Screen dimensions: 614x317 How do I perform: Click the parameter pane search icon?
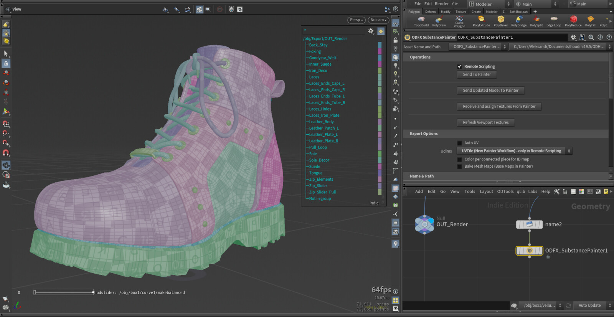point(591,37)
